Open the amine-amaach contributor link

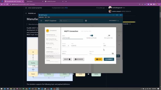116,11
